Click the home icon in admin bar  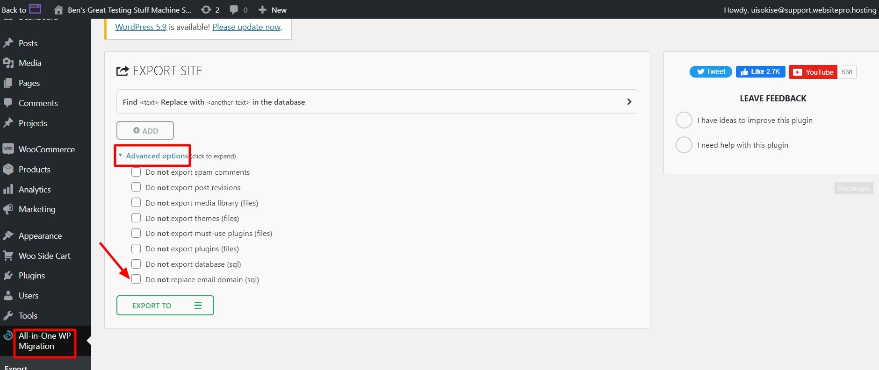[x=58, y=10]
